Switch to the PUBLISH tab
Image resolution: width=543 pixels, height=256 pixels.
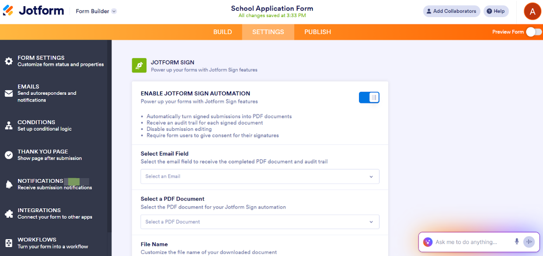[317, 32]
